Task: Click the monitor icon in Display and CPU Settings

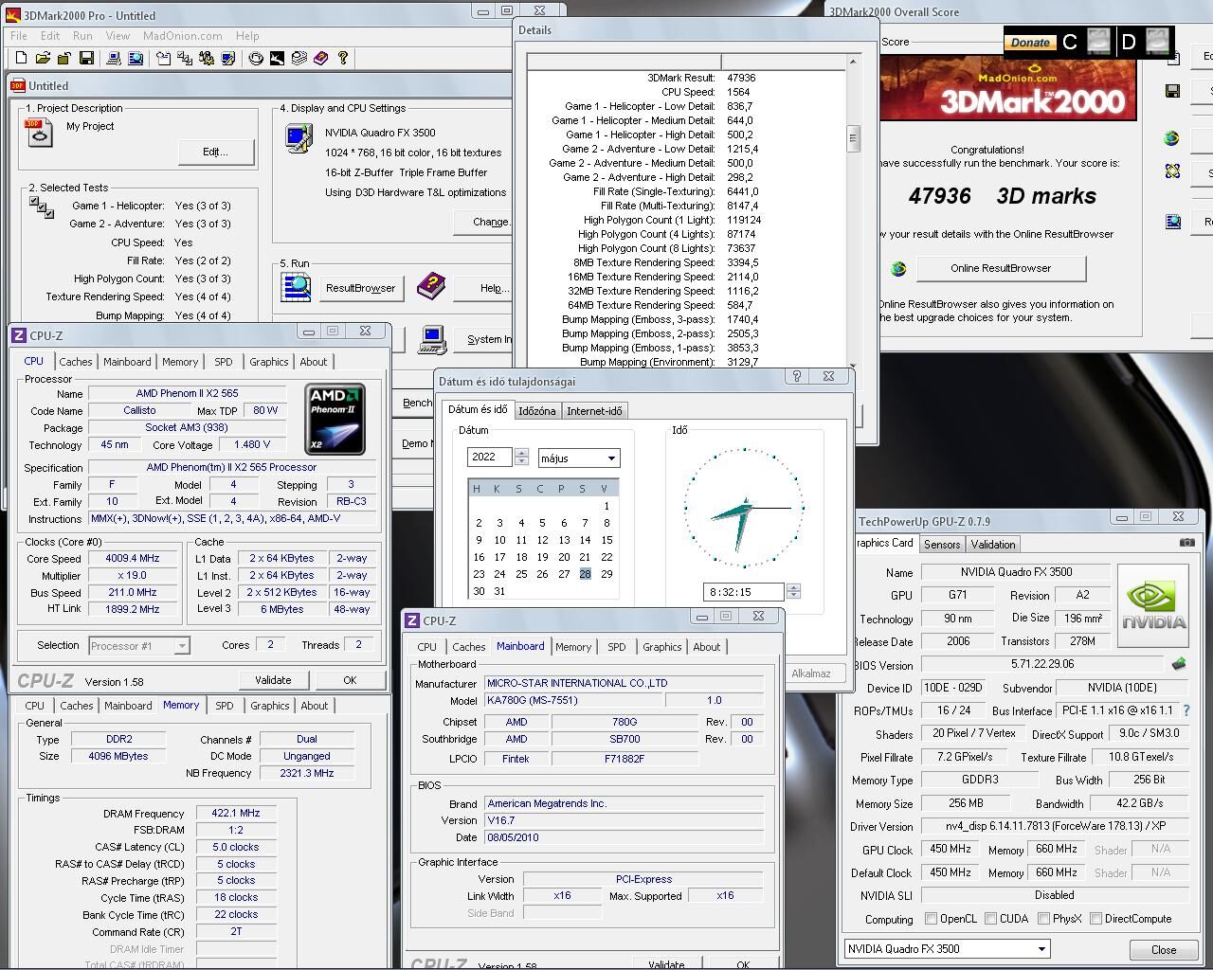Action: tap(299, 138)
